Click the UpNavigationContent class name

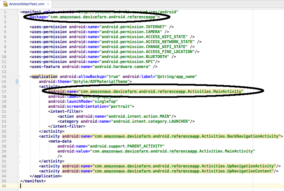click(249, 171)
